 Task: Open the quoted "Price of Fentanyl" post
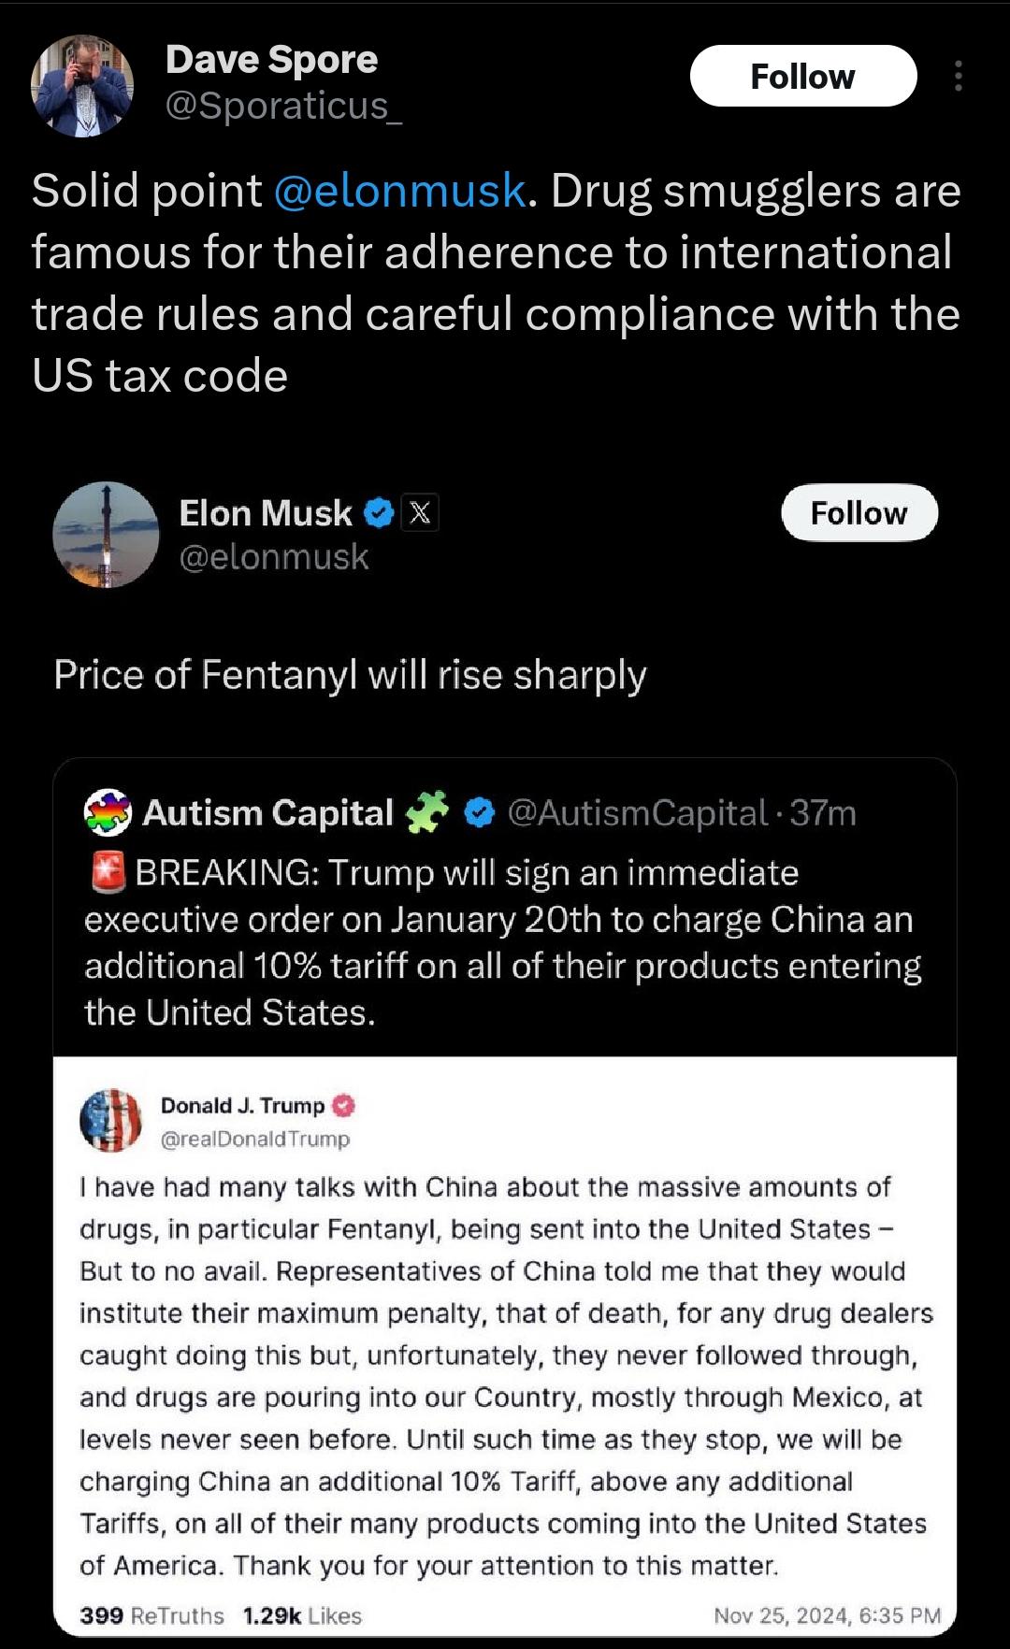(x=350, y=675)
